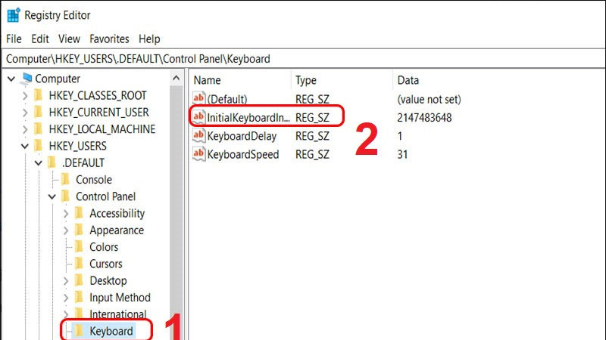Click the InitialKeyboardIndicators string value icon

[x=199, y=117]
